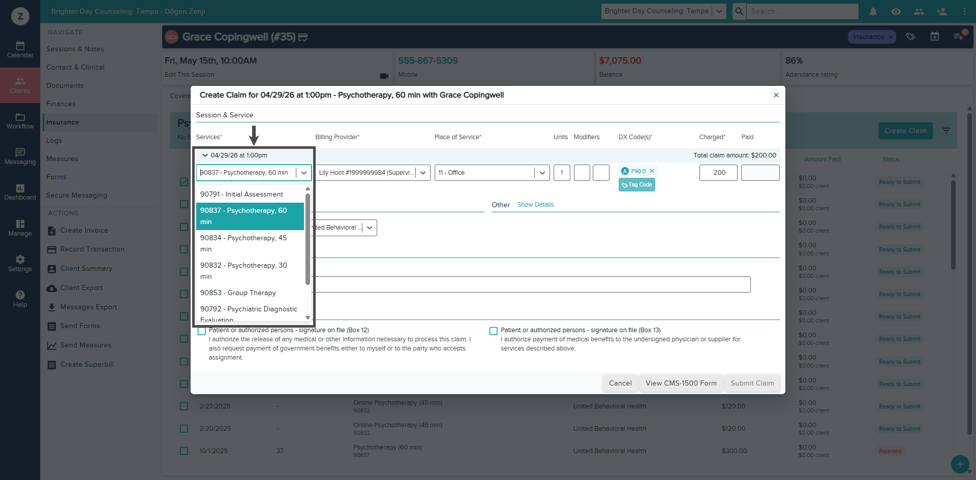
Task: Click the Charged amount field showing 200
Action: pos(718,173)
